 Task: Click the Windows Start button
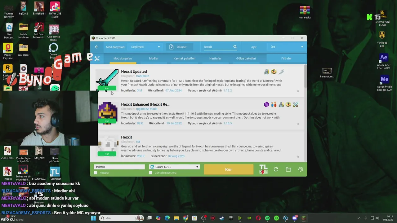click(x=93, y=218)
